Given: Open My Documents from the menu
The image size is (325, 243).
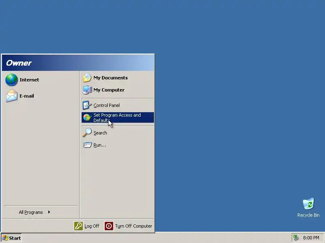Looking at the screenshot, I should pyautogui.click(x=118, y=78).
